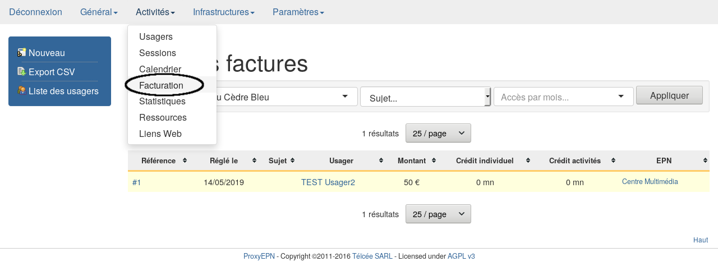The image size is (718, 266).
Task: Sort by Usager column arrows
Action: pyautogui.click(x=381, y=161)
